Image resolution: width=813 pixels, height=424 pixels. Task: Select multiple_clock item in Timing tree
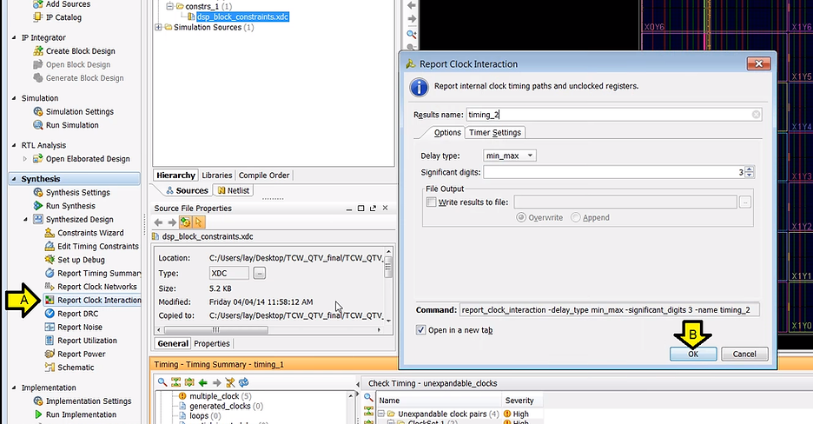point(221,396)
